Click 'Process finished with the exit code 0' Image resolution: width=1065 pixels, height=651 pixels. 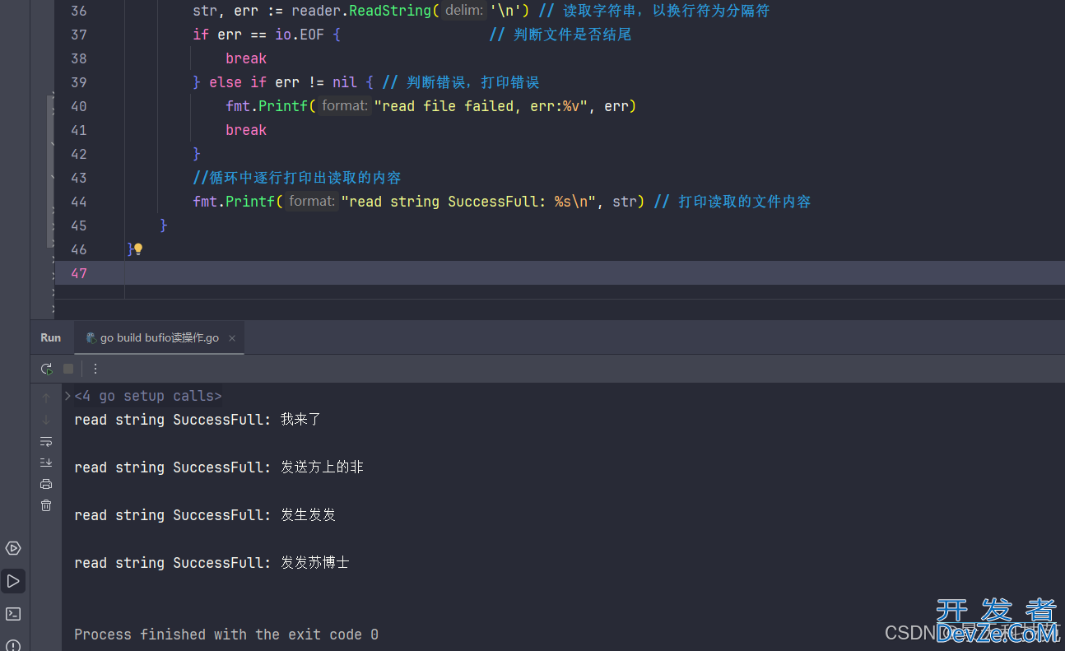pos(226,635)
